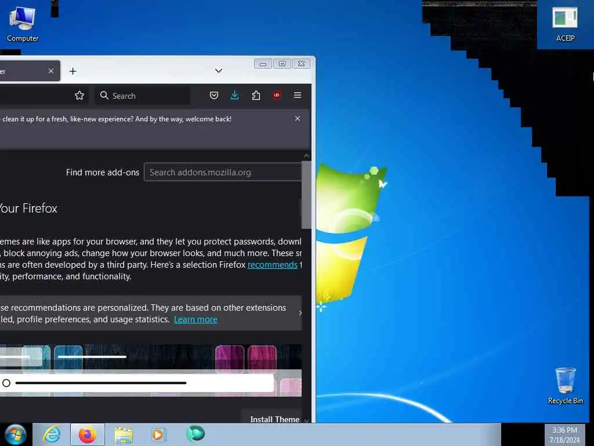Launch Windows Media Player from taskbar
The width and height of the screenshot is (594, 446).
(x=158, y=434)
